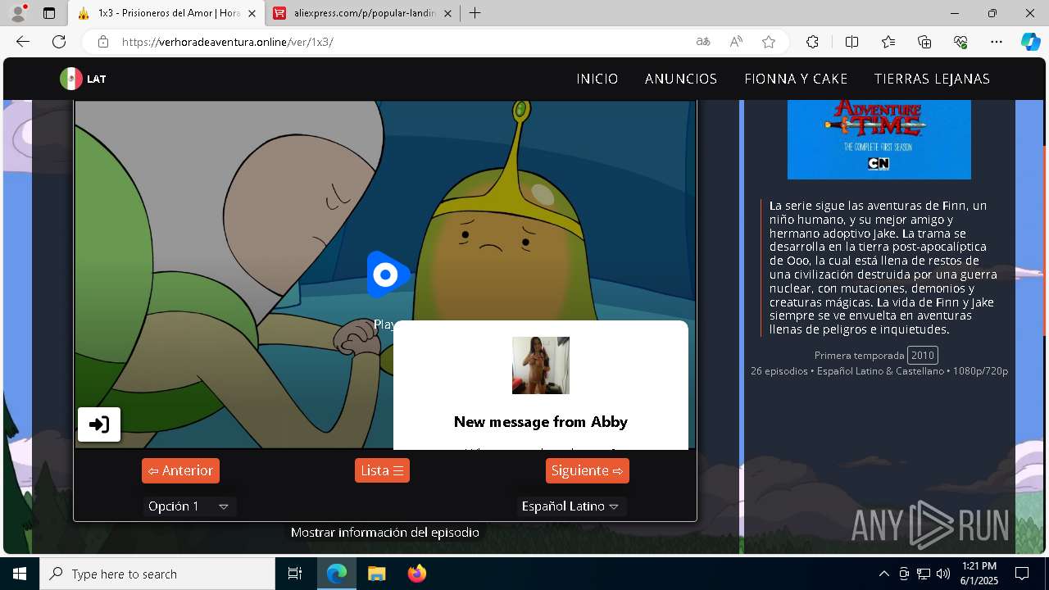
Task: Open Task View on taskbar
Action: coord(295,574)
